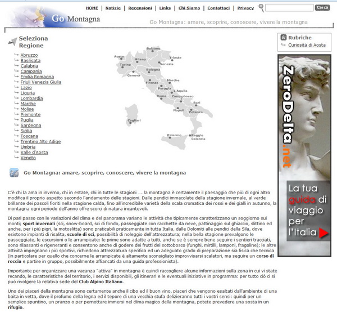Click the Rubriche panel heading
Image resolution: width=337 pixels, height=313 pixels.
pyautogui.click(x=300, y=38)
